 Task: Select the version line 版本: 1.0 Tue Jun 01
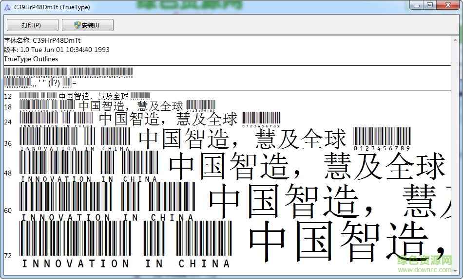pyautogui.click(x=57, y=50)
